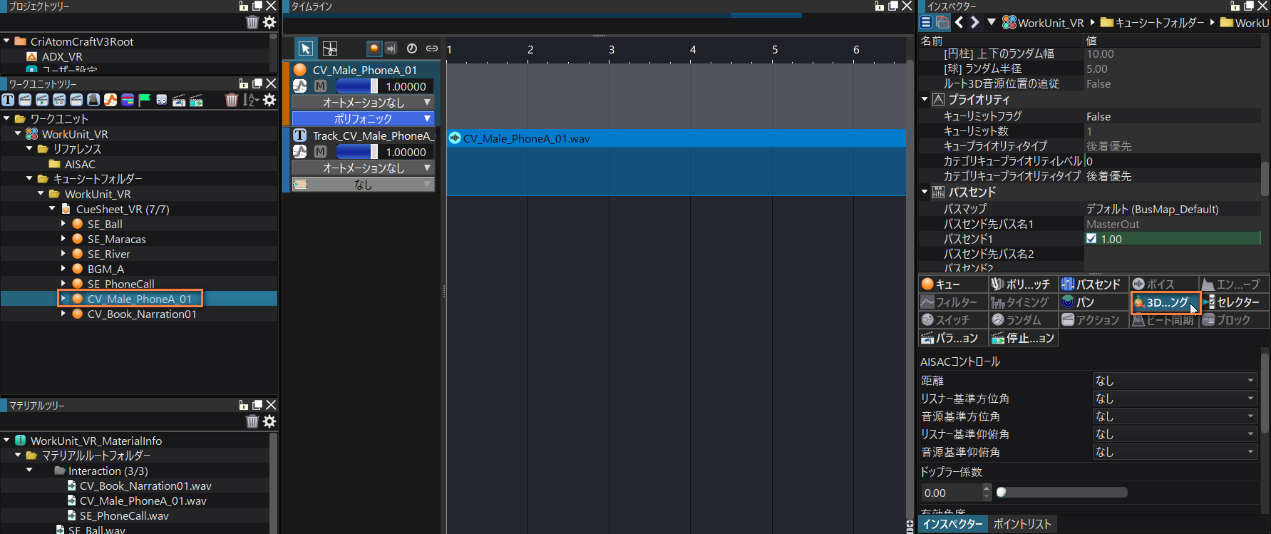
Task: Select the scissors cut tool in timeline
Action: click(330, 48)
